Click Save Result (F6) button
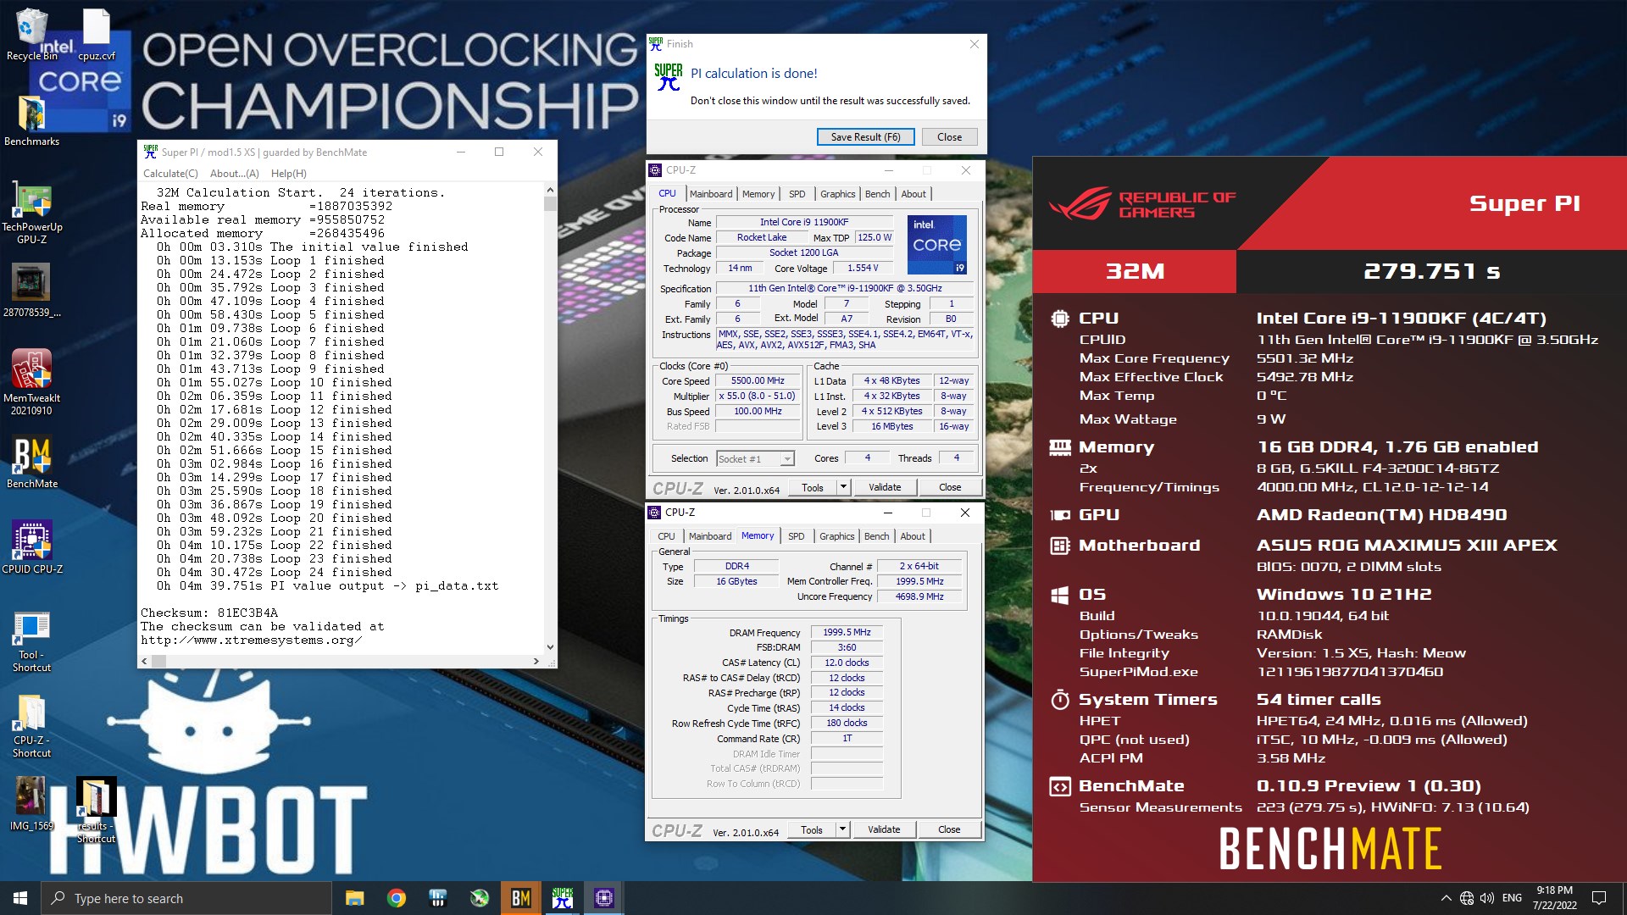 click(865, 137)
